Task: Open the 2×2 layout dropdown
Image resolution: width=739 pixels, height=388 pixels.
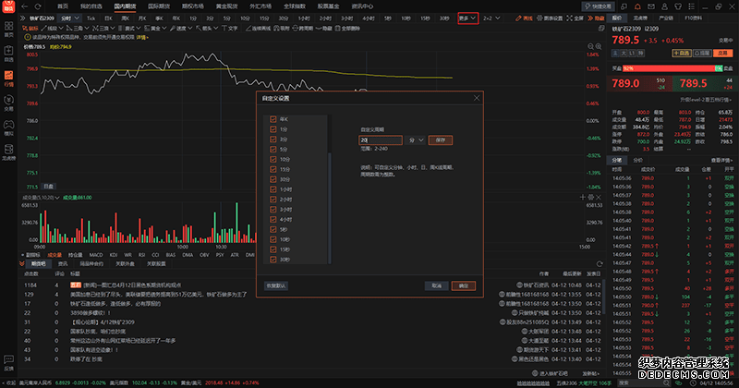Action: 493,18
